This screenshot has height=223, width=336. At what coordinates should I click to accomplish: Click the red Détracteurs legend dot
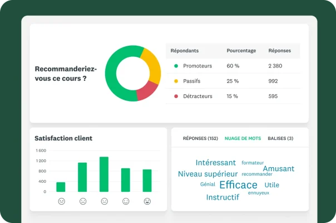coord(176,96)
